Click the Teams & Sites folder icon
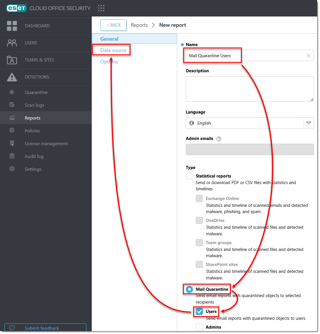The width and height of the screenshot is (320, 334). pyautogui.click(x=12, y=60)
